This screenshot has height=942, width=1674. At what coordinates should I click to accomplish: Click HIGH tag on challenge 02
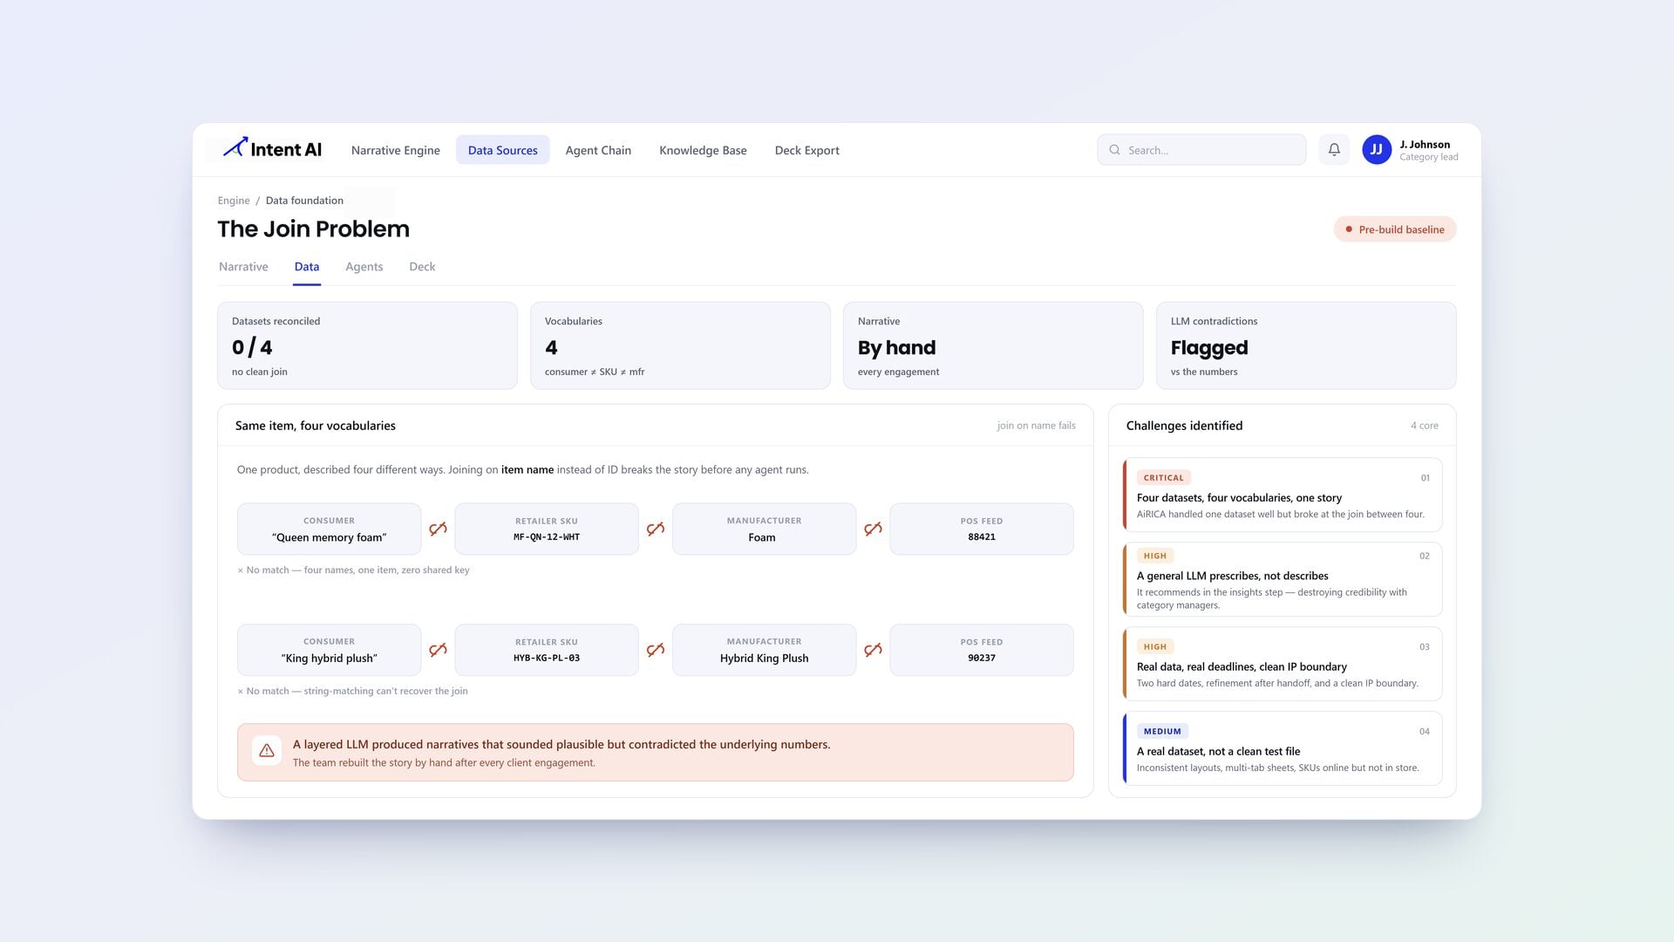pyautogui.click(x=1154, y=556)
